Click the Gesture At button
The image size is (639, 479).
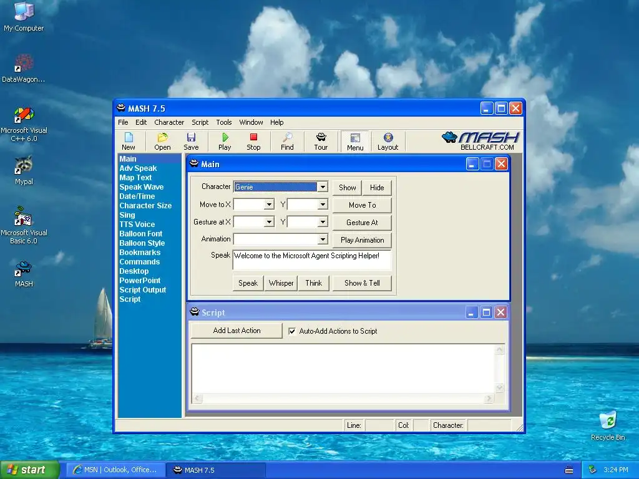coord(363,223)
